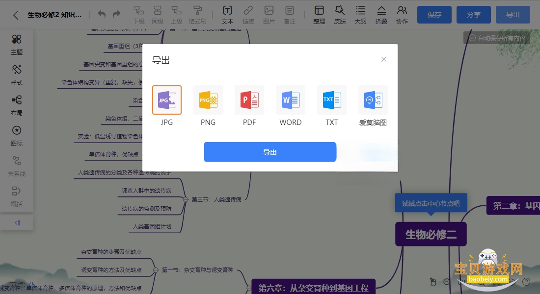Click the 整理 arrange tool
Viewport: 540px width, 294px height.
coord(319,15)
